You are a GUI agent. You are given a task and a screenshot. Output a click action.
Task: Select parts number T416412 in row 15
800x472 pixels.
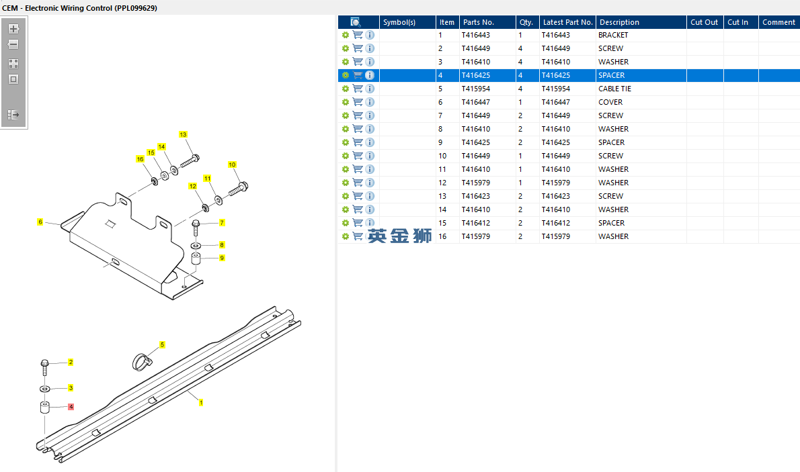(x=475, y=223)
